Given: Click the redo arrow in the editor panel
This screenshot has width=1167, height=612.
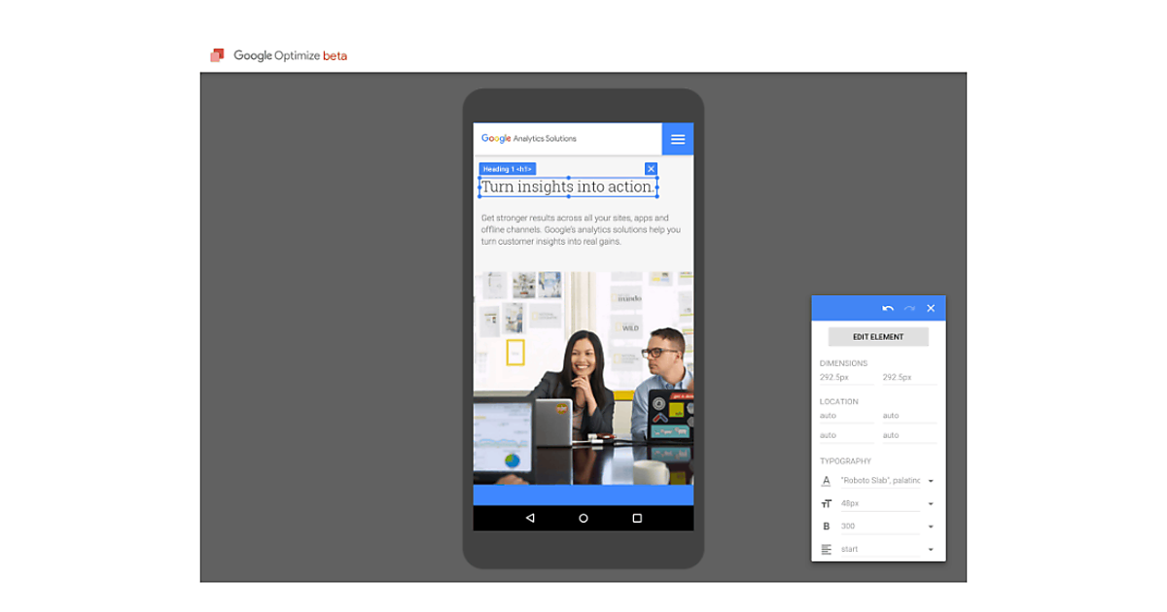Looking at the screenshot, I should pos(909,308).
